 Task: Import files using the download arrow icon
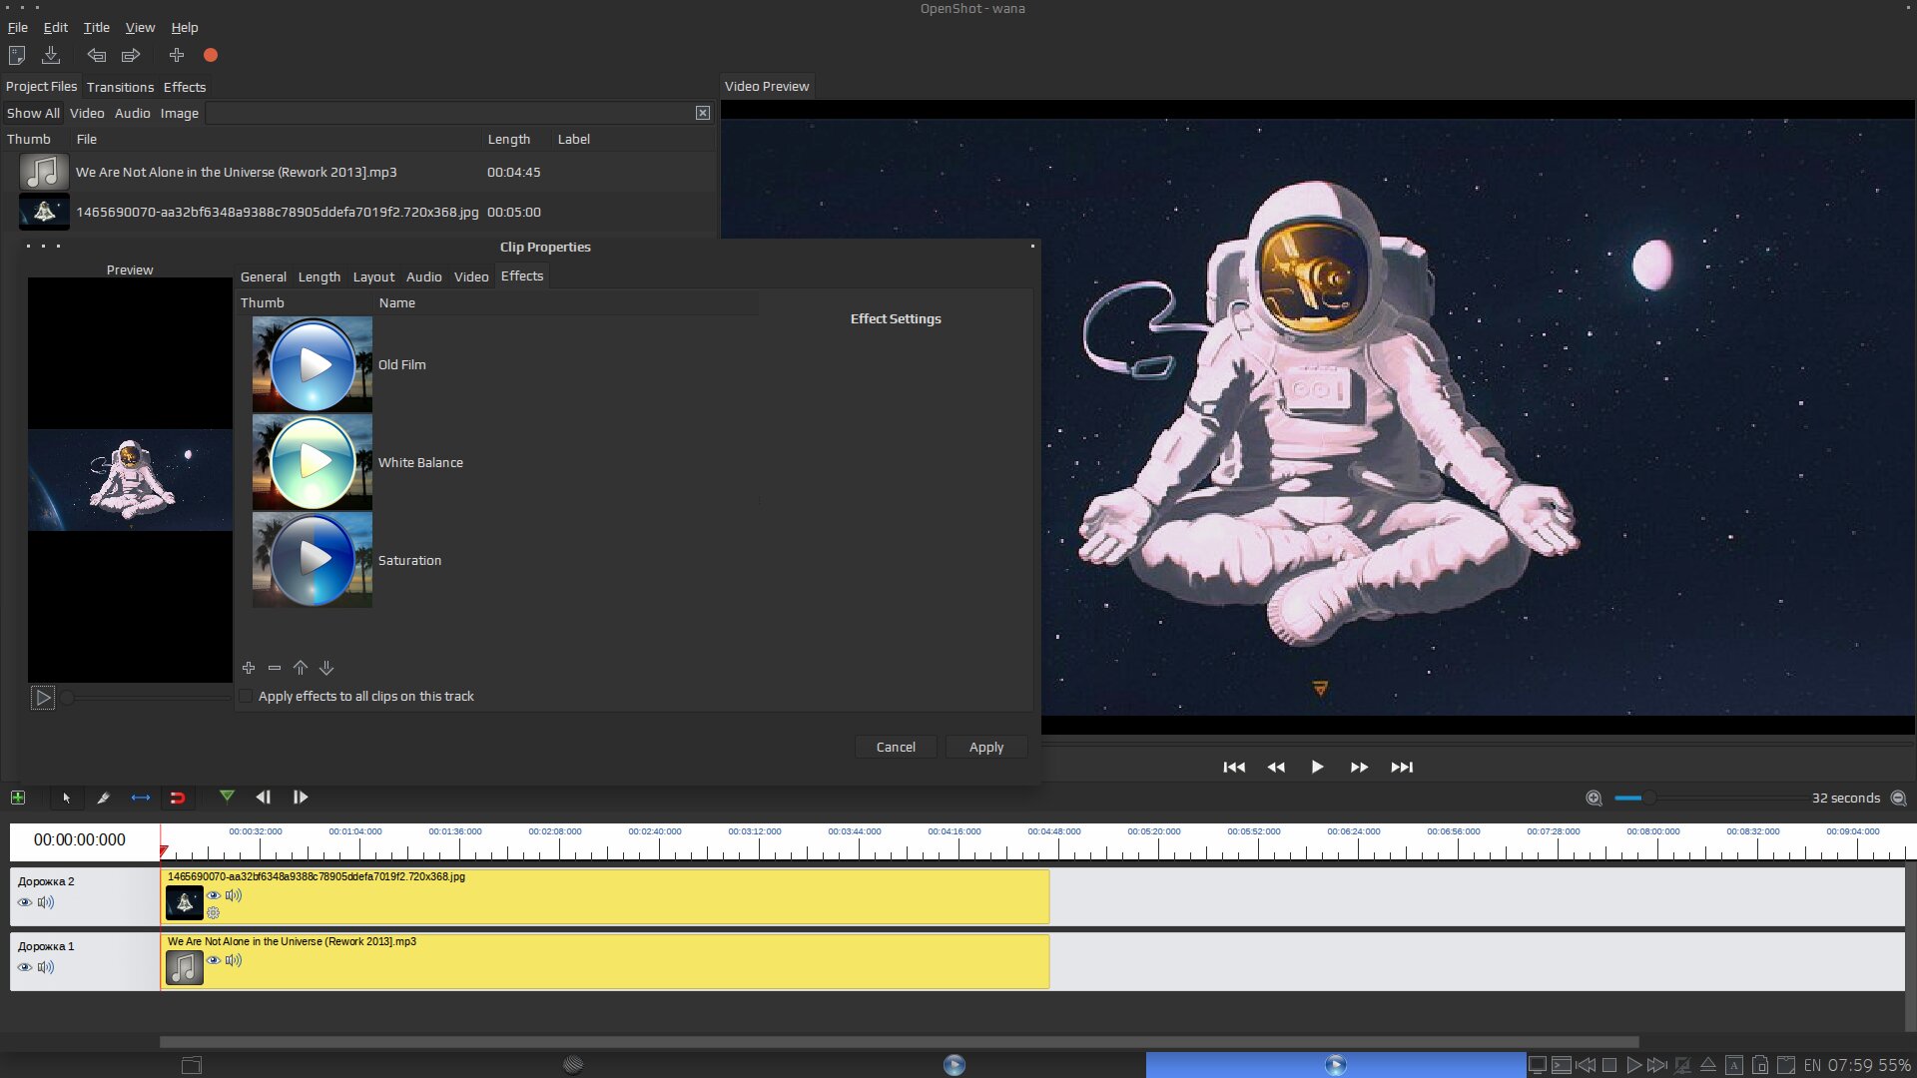click(51, 55)
